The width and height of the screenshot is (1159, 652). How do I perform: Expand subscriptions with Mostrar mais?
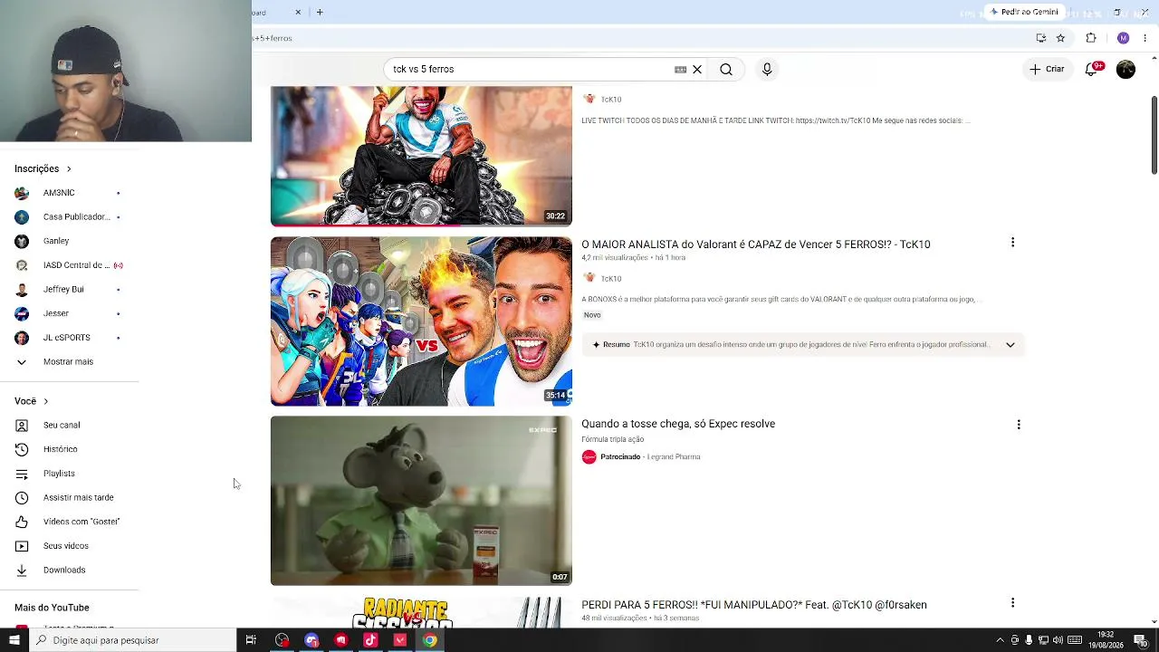[x=69, y=362]
